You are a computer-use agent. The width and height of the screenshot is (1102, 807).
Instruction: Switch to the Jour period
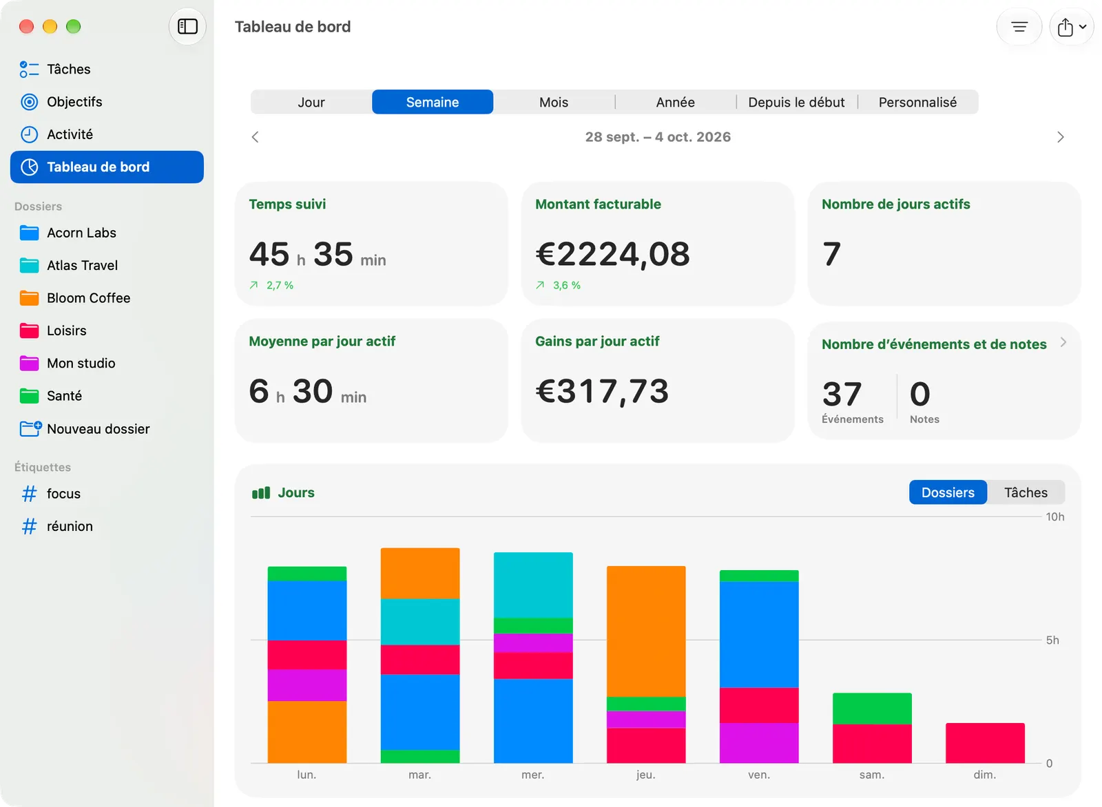coord(311,102)
